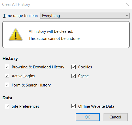Click the chevron arrow of time range combo

pyautogui.click(x=127, y=15)
